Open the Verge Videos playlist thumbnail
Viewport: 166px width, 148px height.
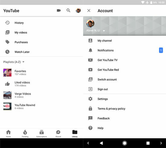(8, 95)
